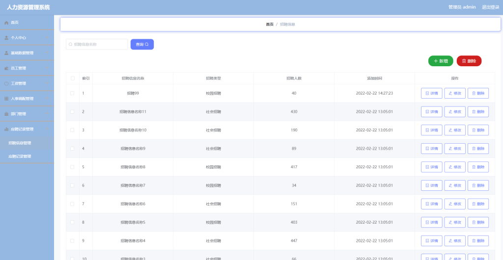Viewport: 503px width, 260px height.
Task: Delete the 招聘信息名称11 row
Action: [x=478, y=112]
